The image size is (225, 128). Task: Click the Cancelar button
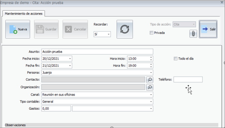click(x=75, y=29)
